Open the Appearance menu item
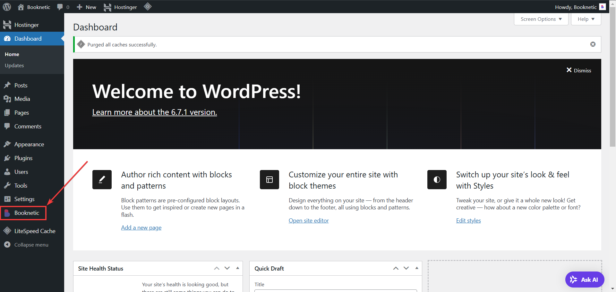Viewport: 616px width, 292px height. click(x=32, y=144)
